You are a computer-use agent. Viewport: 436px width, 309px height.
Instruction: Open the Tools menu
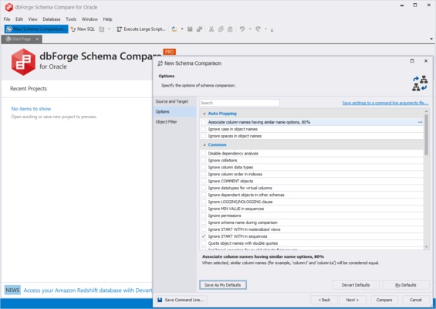pyautogui.click(x=71, y=19)
